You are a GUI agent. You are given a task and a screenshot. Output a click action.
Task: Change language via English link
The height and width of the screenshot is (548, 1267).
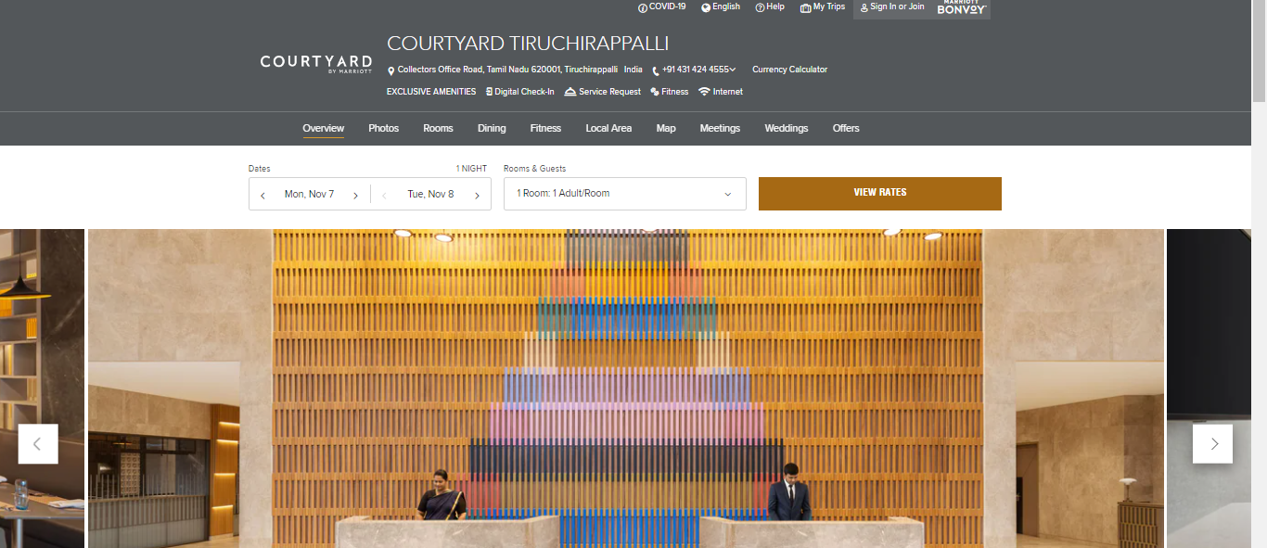(726, 6)
